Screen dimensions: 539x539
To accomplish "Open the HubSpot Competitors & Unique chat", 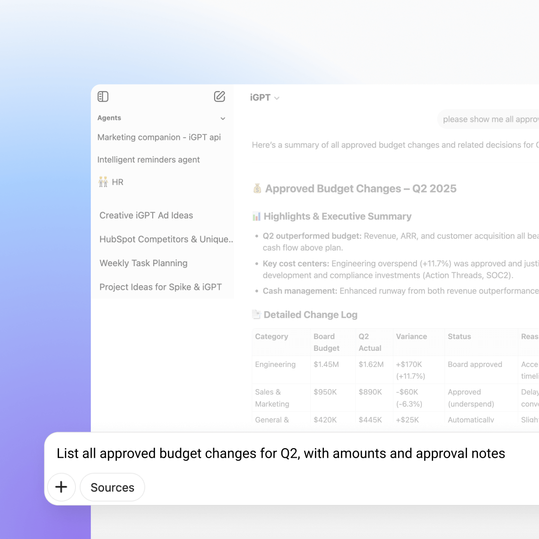I will (166, 239).
